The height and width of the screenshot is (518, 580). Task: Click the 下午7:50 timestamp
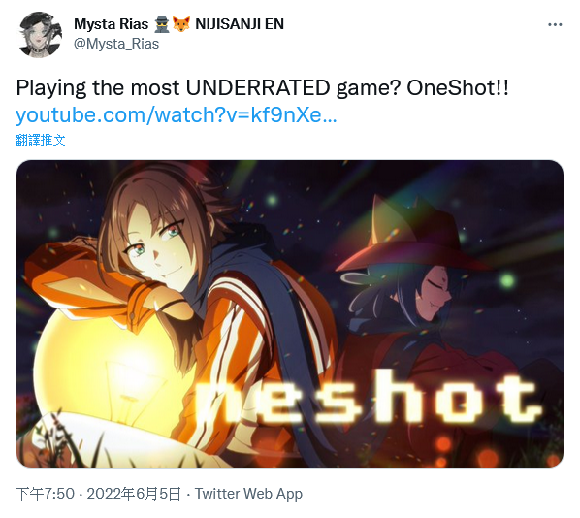pyautogui.click(x=45, y=494)
